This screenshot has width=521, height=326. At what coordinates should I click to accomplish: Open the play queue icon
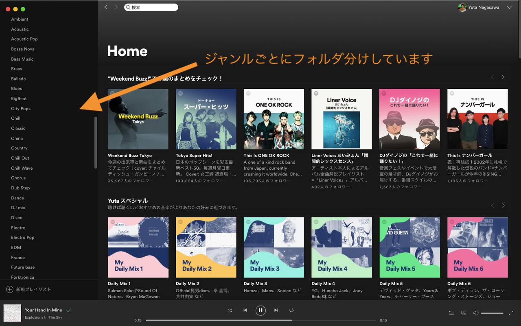(x=451, y=313)
